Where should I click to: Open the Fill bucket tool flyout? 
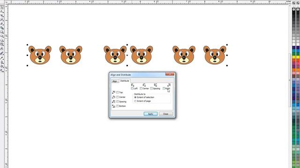[2, 66]
